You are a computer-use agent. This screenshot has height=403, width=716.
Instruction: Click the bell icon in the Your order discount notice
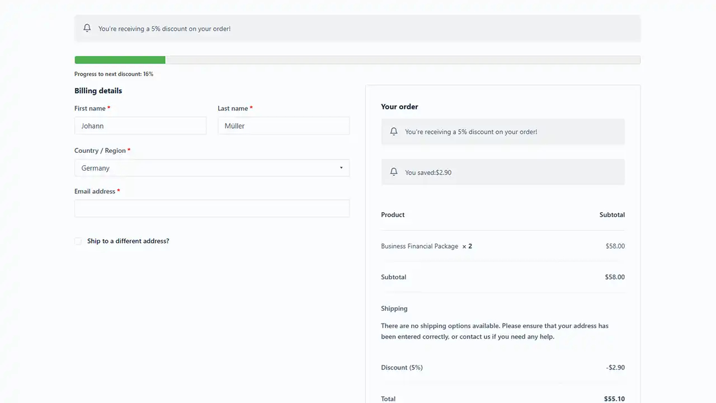[394, 132]
